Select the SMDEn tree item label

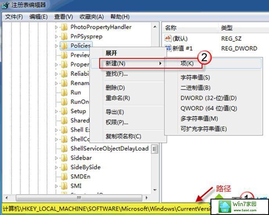[80, 177]
